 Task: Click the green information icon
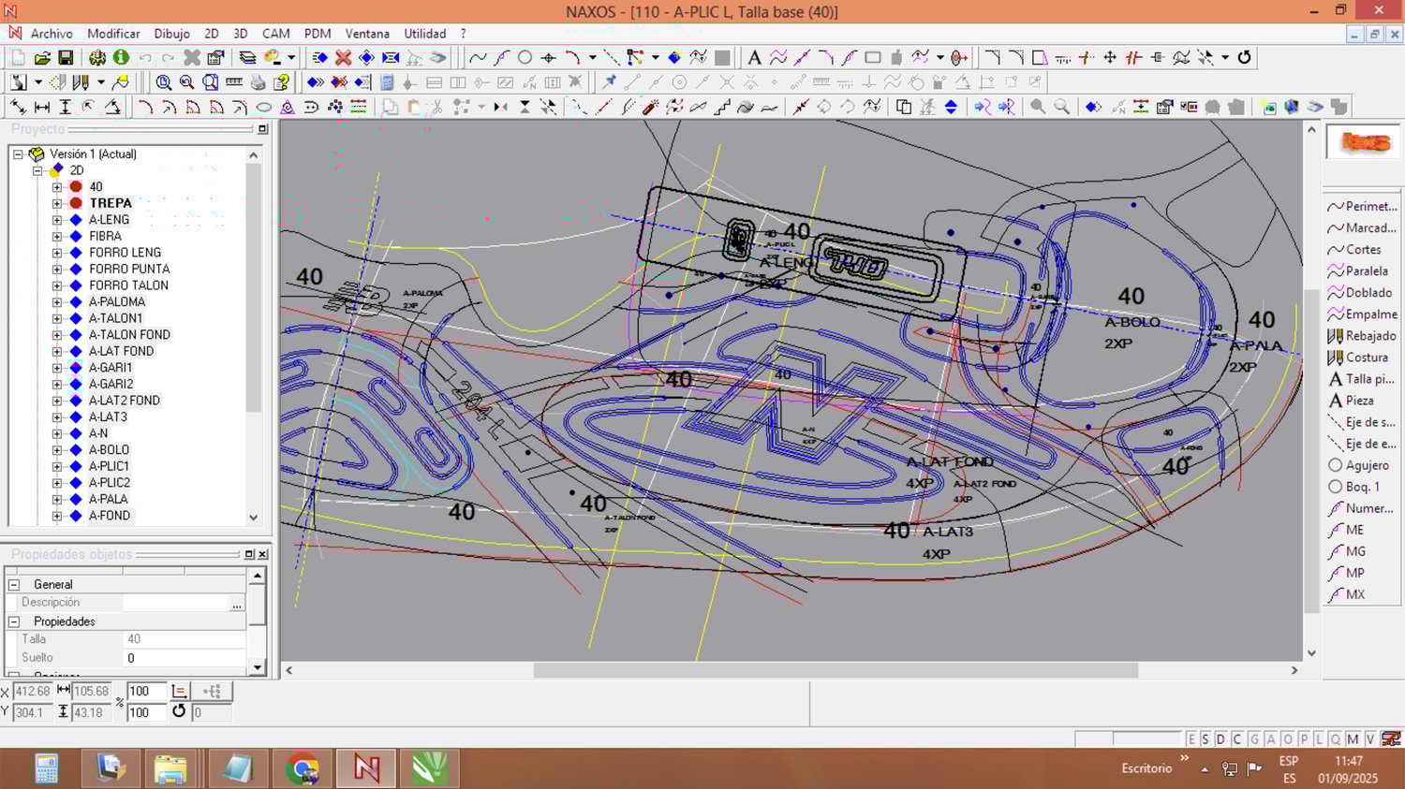coord(121,58)
